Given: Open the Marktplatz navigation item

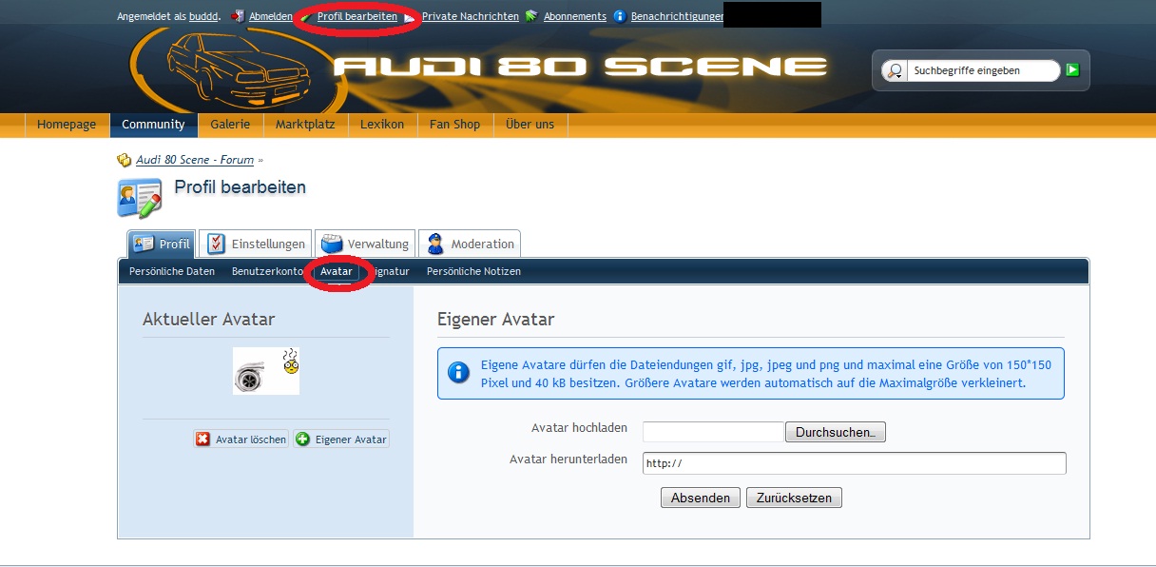Looking at the screenshot, I should (x=305, y=125).
